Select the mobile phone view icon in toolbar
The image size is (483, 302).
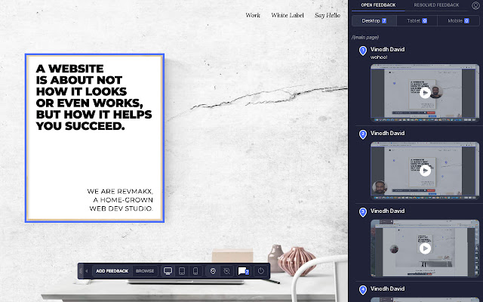(x=195, y=271)
